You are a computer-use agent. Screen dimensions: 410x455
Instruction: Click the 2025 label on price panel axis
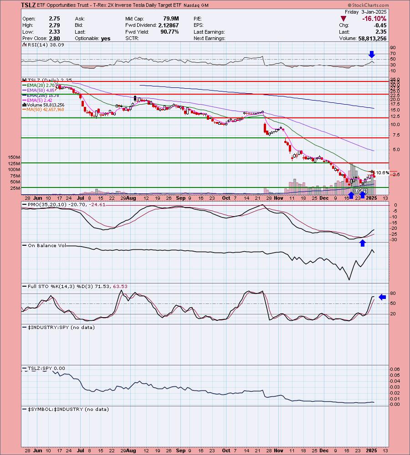coord(372,198)
